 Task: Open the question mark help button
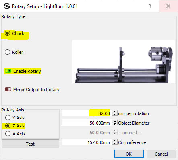[150, 6]
